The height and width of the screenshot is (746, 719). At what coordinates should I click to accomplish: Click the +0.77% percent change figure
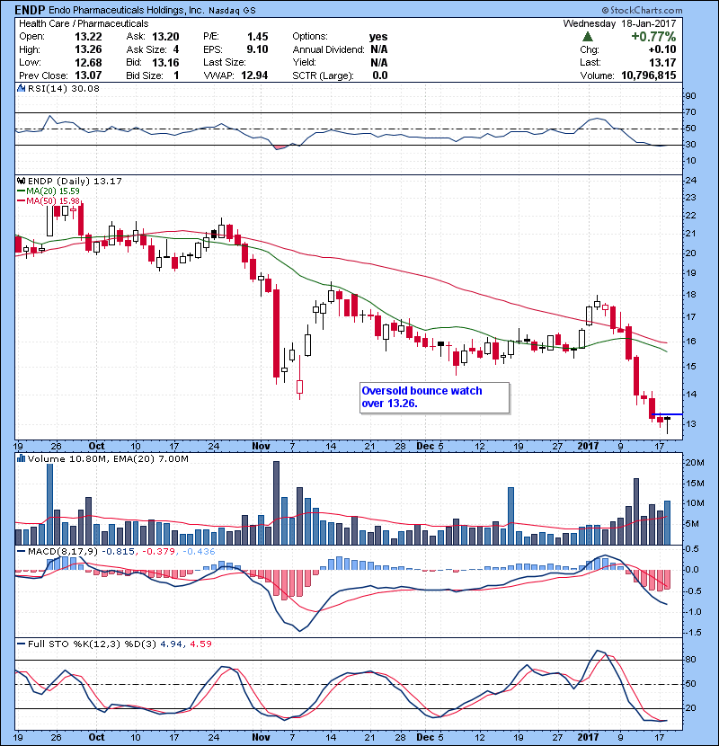click(x=653, y=37)
